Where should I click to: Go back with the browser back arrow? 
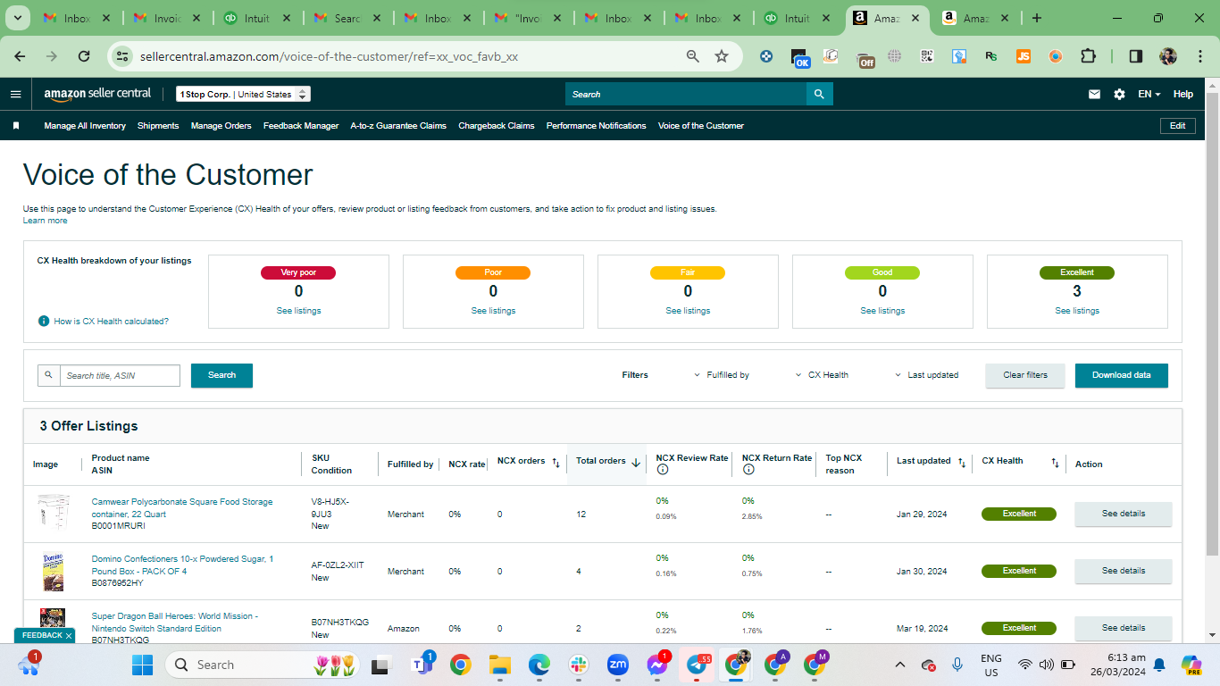pos(20,56)
